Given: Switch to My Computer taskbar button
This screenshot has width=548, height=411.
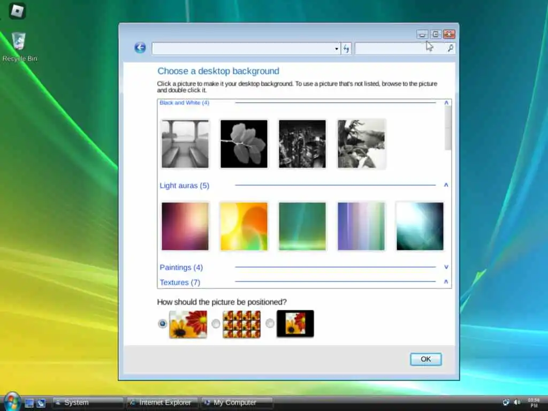Looking at the screenshot, I should (237, 402).
